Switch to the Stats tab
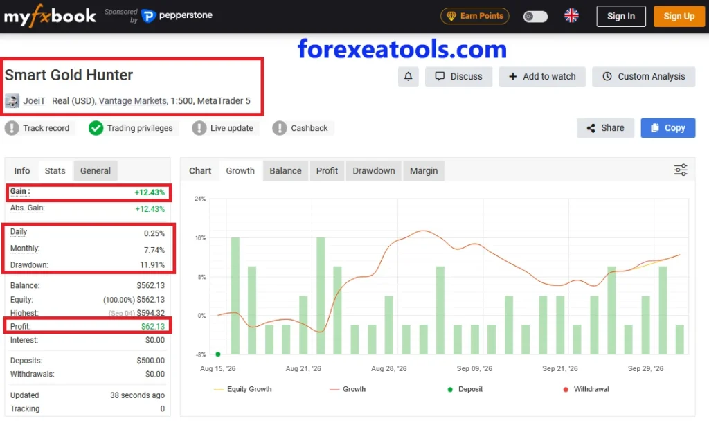Screen dimensions: 709x423 coord(55,171)
